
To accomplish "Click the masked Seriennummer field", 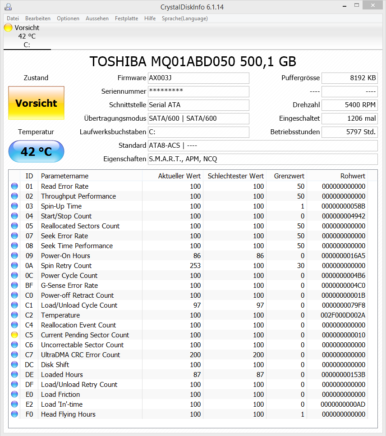I will pyautogui.click(x=198, y=91).
